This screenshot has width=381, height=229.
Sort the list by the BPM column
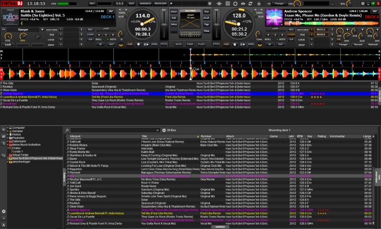(300, 136)
